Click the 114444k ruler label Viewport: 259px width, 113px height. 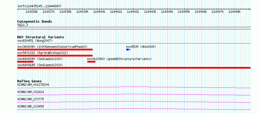[x=167, y=12]
